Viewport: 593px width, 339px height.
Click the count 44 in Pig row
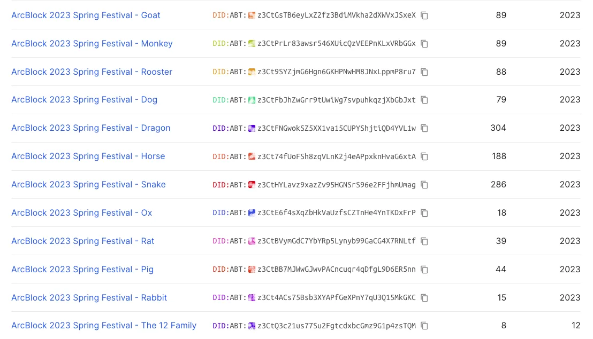501,269
